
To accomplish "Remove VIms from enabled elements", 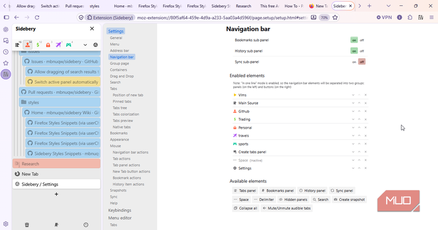I will tap(366, 95).
